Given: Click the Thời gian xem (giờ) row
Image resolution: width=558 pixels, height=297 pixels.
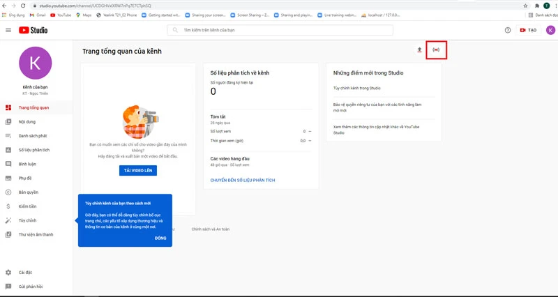Looking at the screenshot, I should (x=261, y=141).
